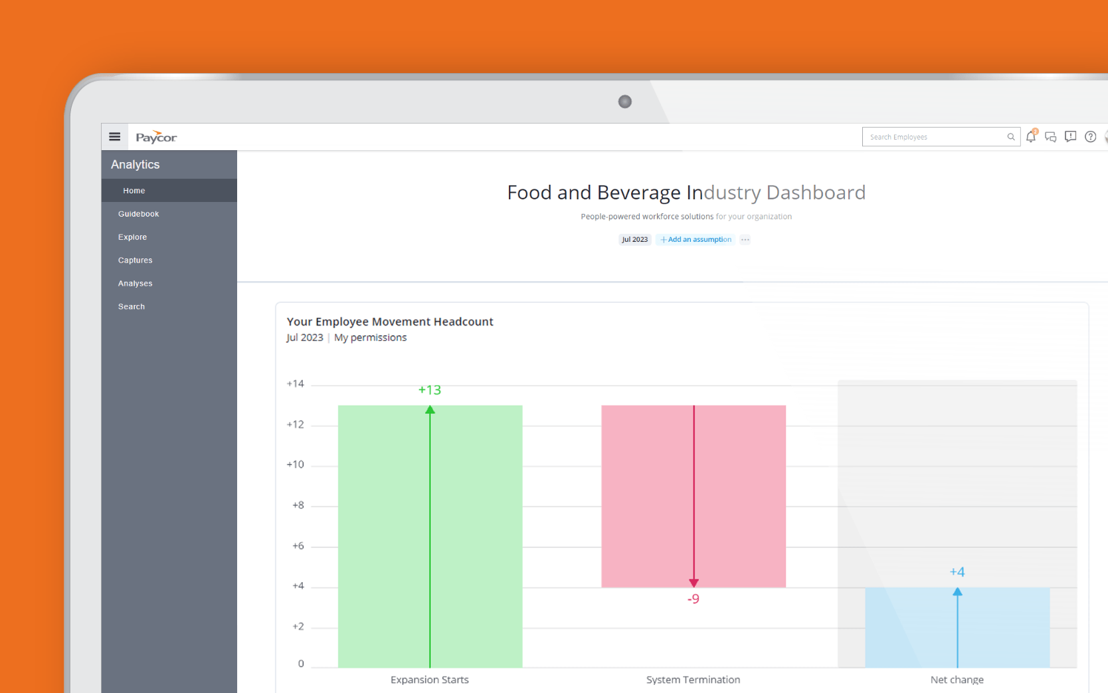Click the People-powered workforce solutions subtitle

pyautogui.click(x=686, y=217)
